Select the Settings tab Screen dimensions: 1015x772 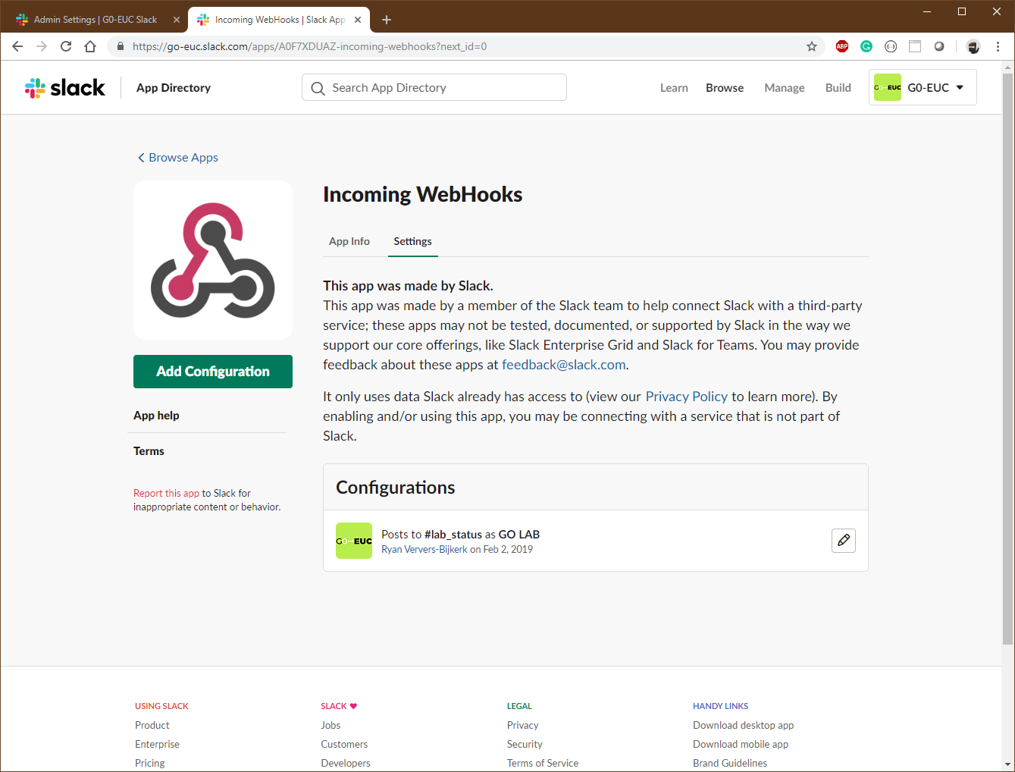412,241
